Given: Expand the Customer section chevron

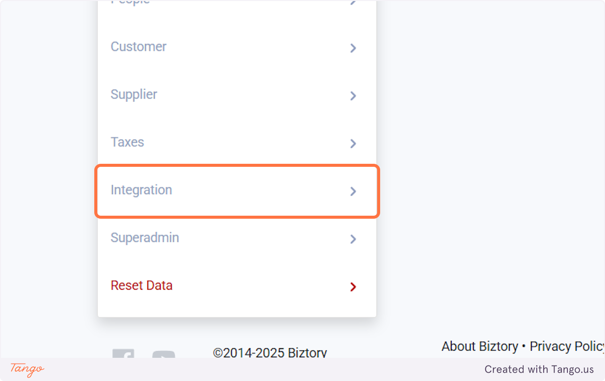Looking at the screenshot, I should [353, 48].
